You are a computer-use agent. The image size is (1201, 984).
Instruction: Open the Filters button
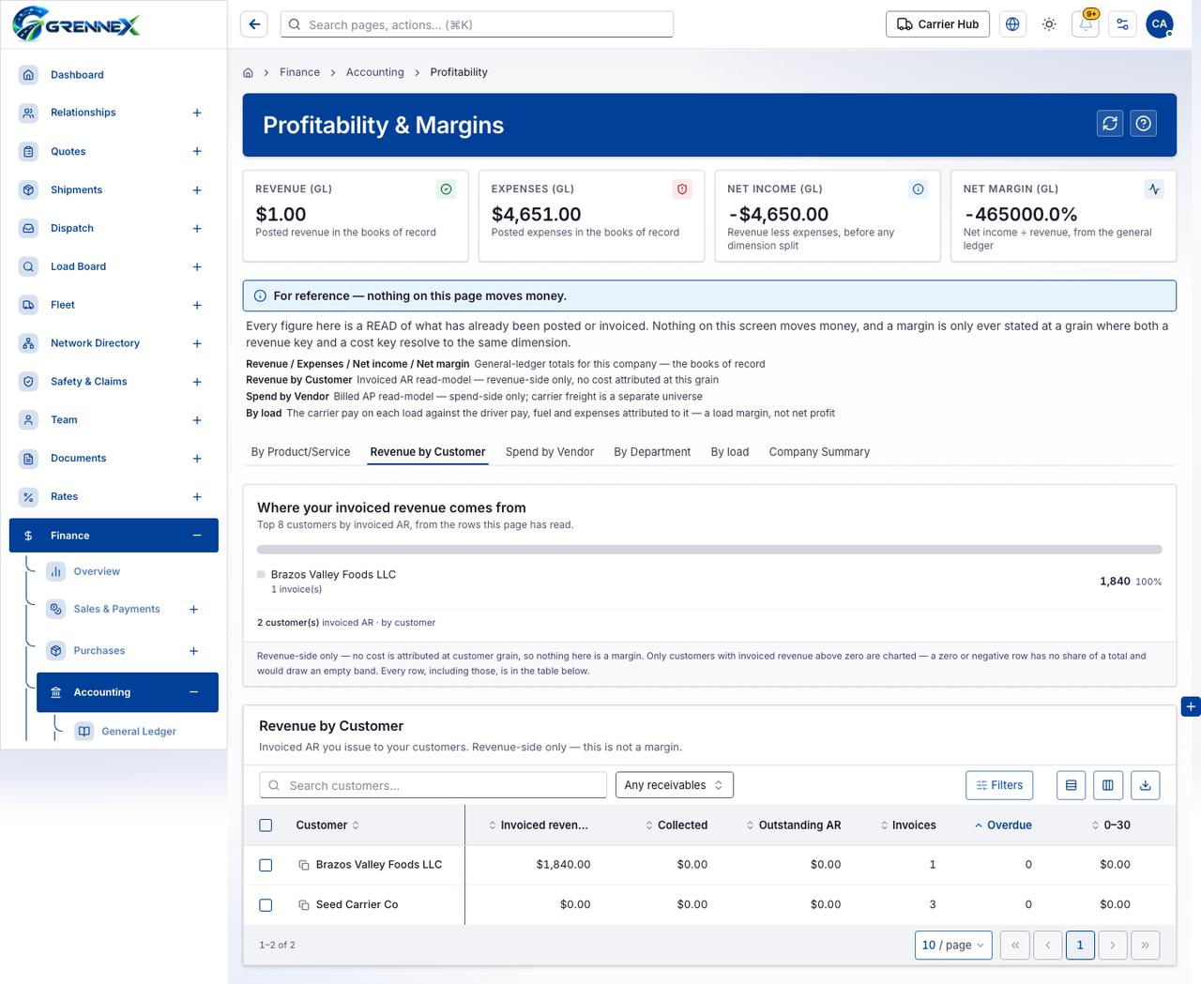point(999,785)
